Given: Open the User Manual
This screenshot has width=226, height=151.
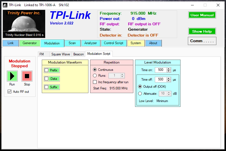Looking at the screenshot, I should pyautogui.click(x=202, y=15).
